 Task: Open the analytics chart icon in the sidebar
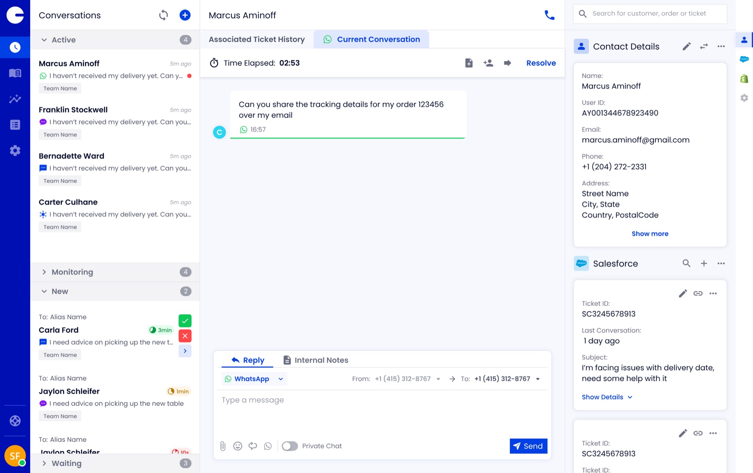coord(15,99)
